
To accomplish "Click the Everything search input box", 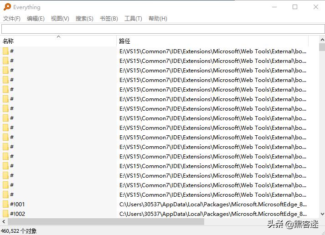I will point(163,29).
